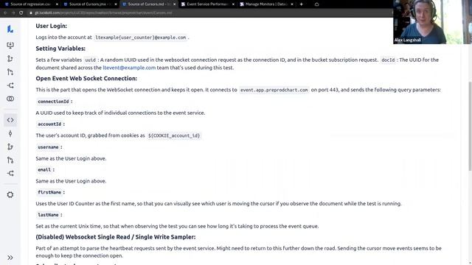Image resolution: width=472 pixels, height=265 pixels.
Task: Open the ltevent@example.com email link
Action: (129, 68)
